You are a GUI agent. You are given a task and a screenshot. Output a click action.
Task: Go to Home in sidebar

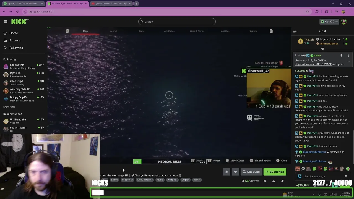point(14,33)
